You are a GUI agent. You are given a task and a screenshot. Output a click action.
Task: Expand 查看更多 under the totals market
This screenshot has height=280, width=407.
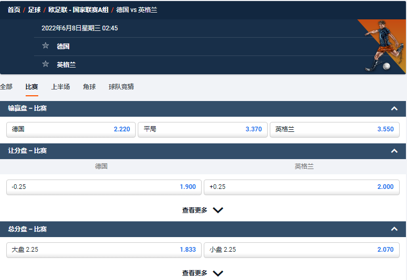[x=203, y=273]
